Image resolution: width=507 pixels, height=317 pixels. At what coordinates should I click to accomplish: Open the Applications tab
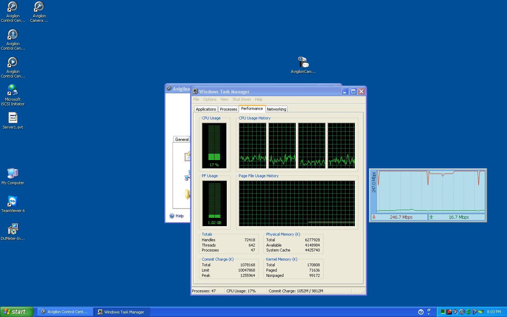point(206,109)
